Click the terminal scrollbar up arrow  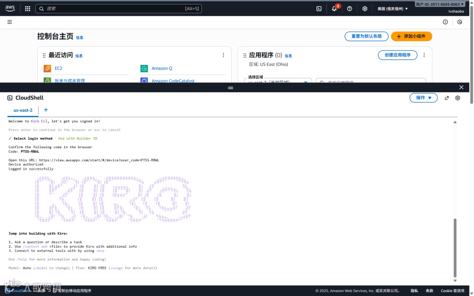pyautogui.click(x=455, y=122)
